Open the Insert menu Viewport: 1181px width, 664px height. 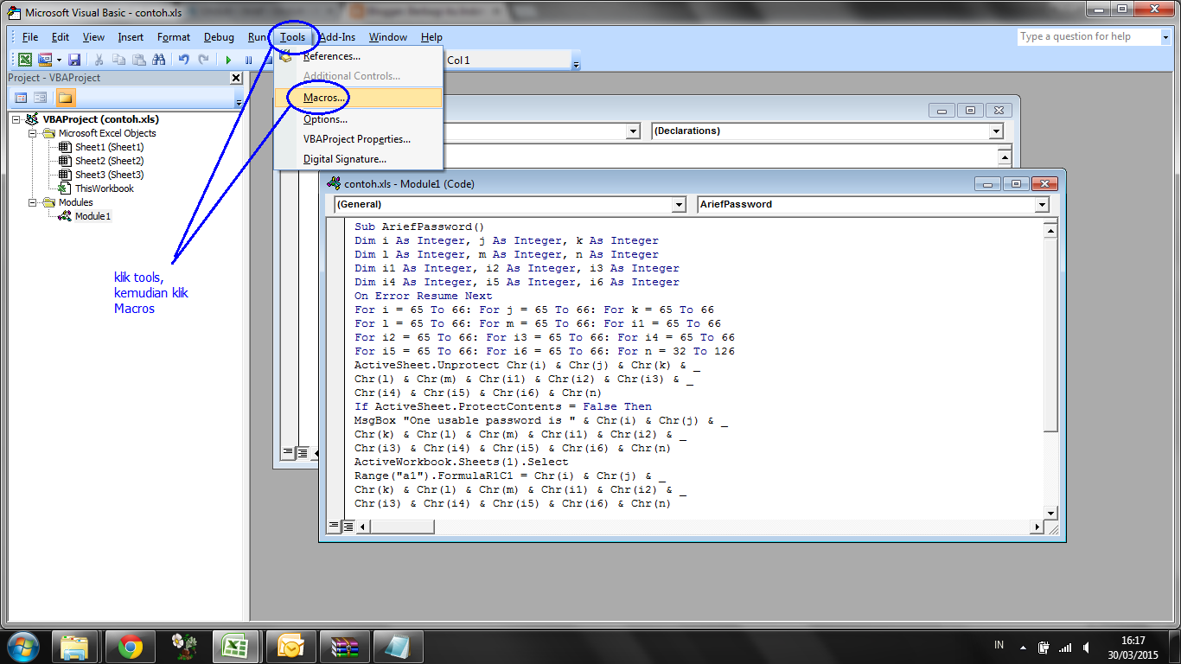coord(131,37)
